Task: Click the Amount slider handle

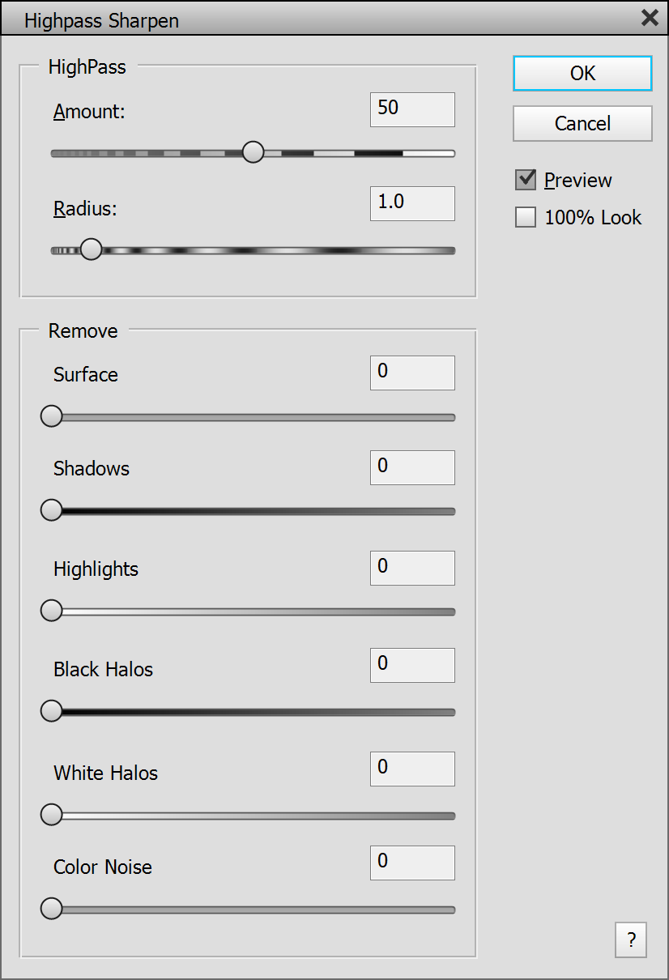Action: [254, 152]
